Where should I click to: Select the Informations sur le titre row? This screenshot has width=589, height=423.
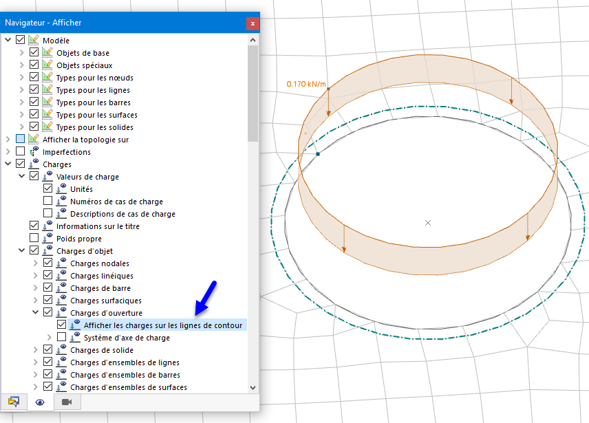(98, 226)
